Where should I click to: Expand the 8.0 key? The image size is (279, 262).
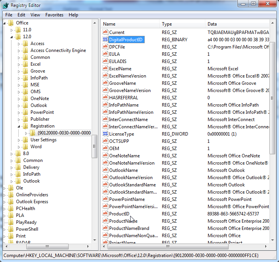click(x=11, y=154)
